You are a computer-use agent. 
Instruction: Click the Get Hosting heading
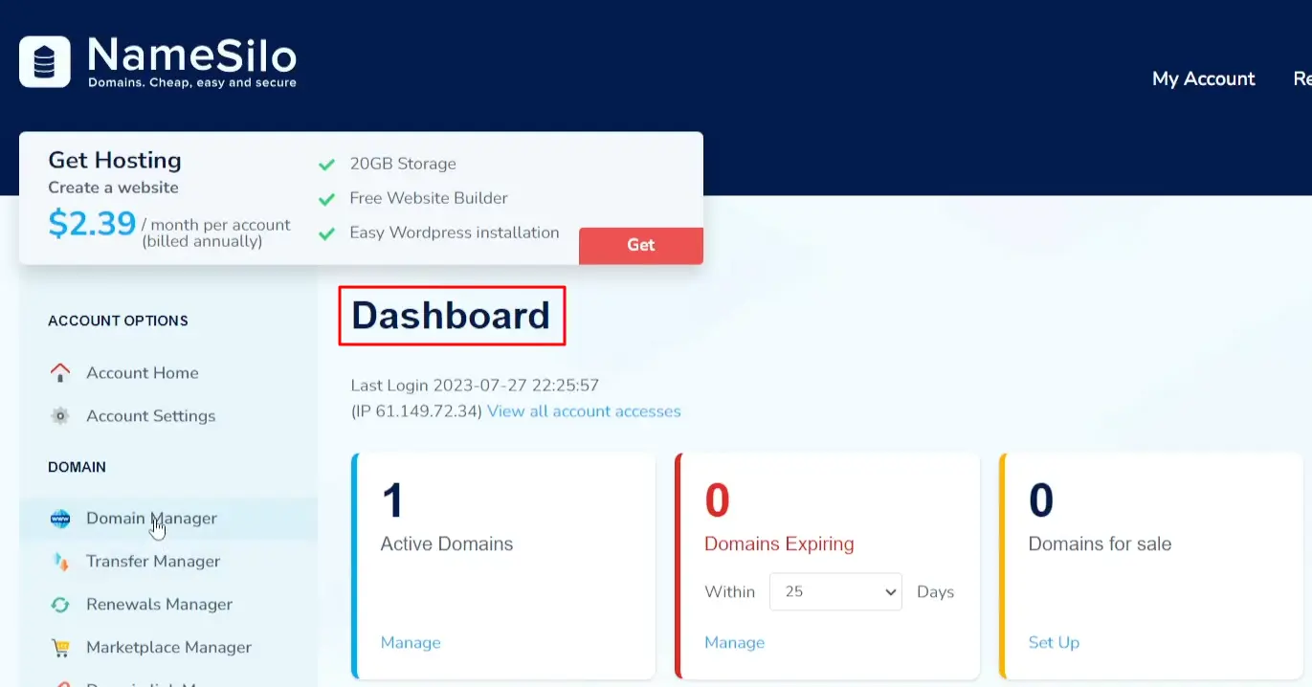point(115,161)
